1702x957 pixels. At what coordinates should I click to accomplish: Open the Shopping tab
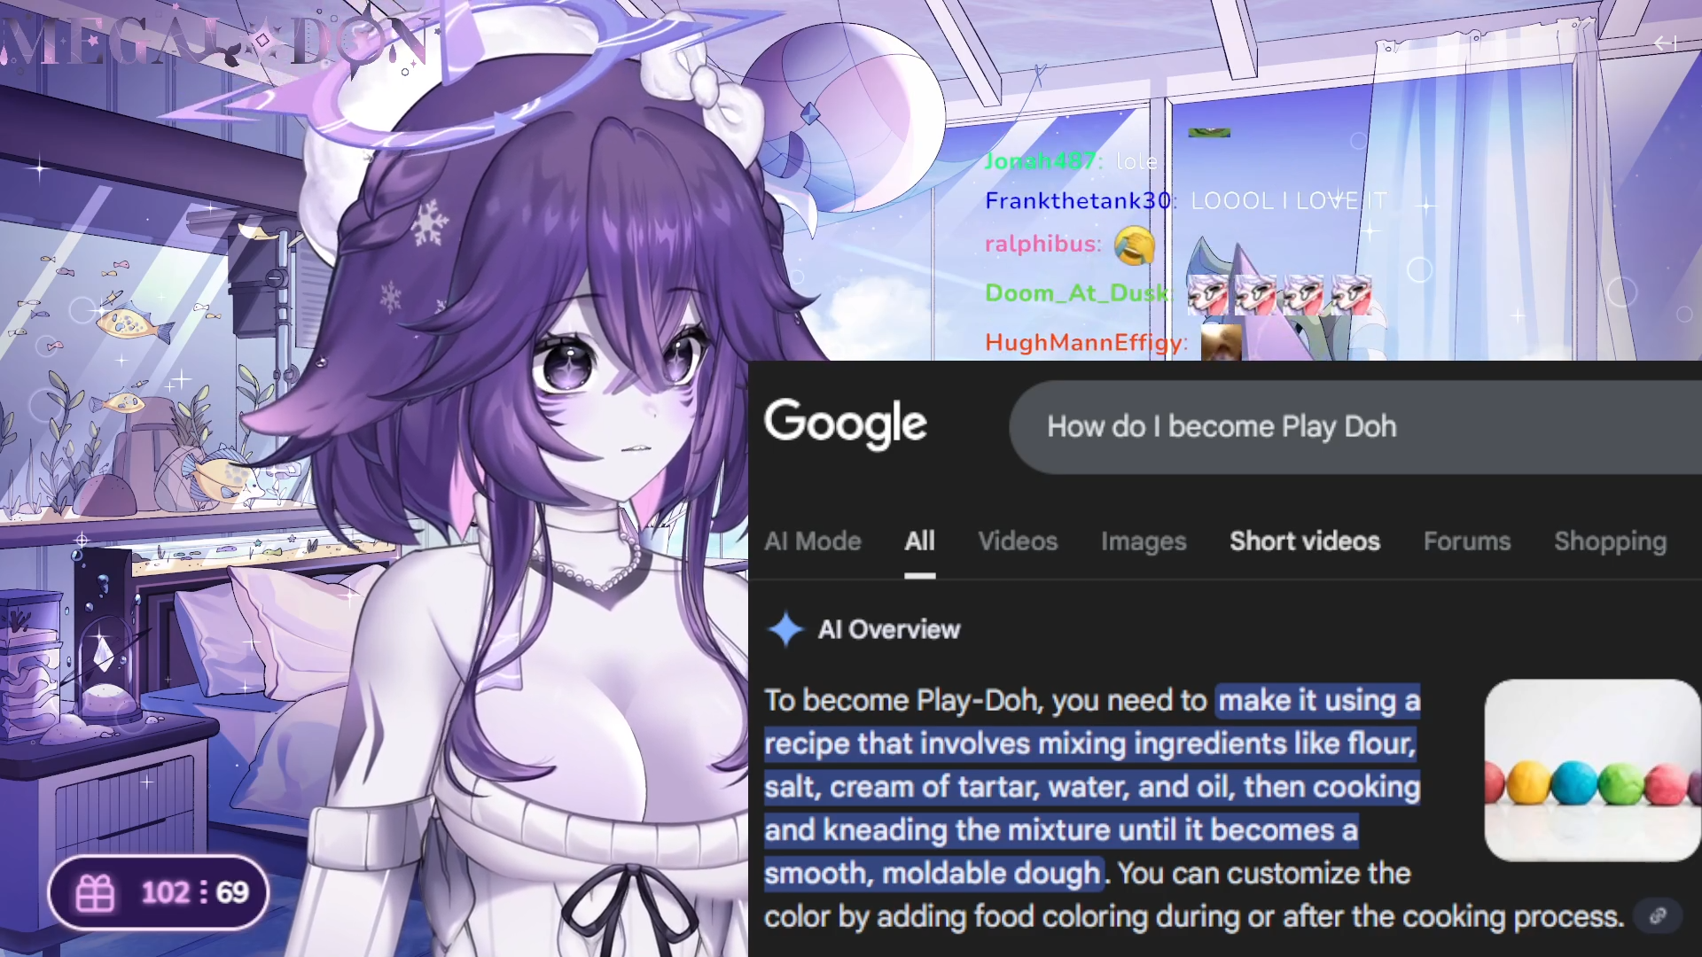coord(1611,541)
